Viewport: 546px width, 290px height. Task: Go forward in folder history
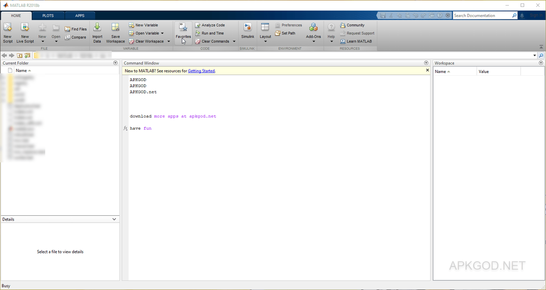pos(12,55)
